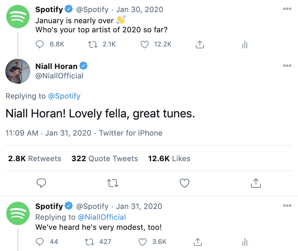Screen dimensions: 298x251
Task: Open Niall Horan's profile picture
Action: pyautogui.click(x=18, y=71)
